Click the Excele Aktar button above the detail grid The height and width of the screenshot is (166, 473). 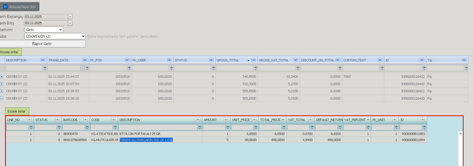click(x=17, y=111)
